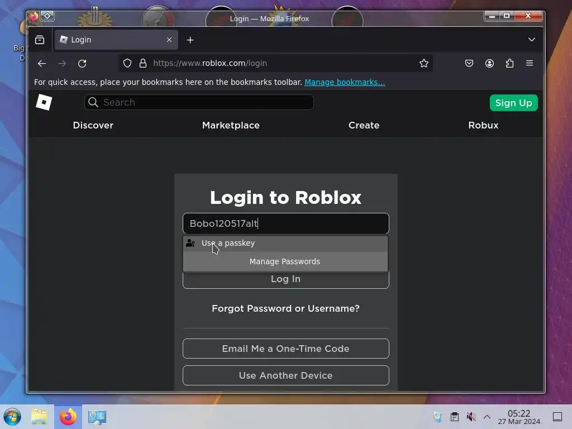Focus the Roblox Search field
This screenshot has width=572, height=429.
pyautogui.click(x=199, y=103)
